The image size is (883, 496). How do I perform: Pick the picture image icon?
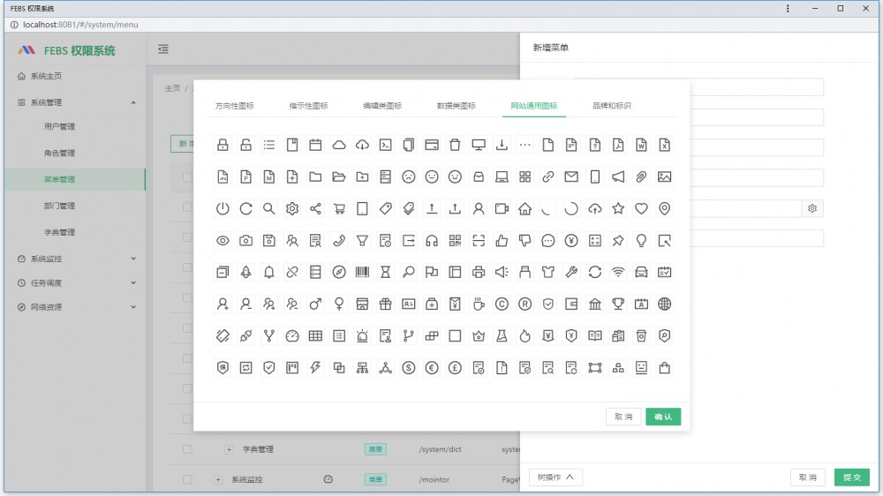tap(665, 177)
